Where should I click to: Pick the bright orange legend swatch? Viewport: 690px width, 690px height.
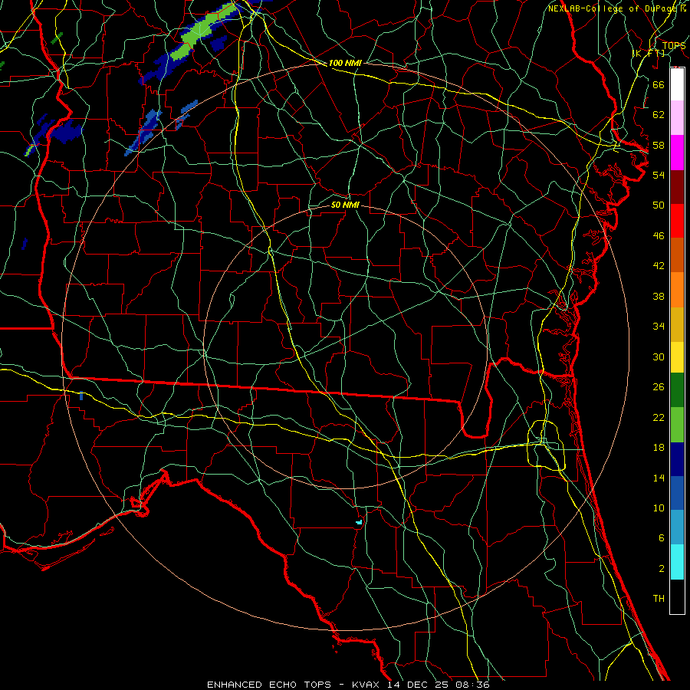[677, 290]
